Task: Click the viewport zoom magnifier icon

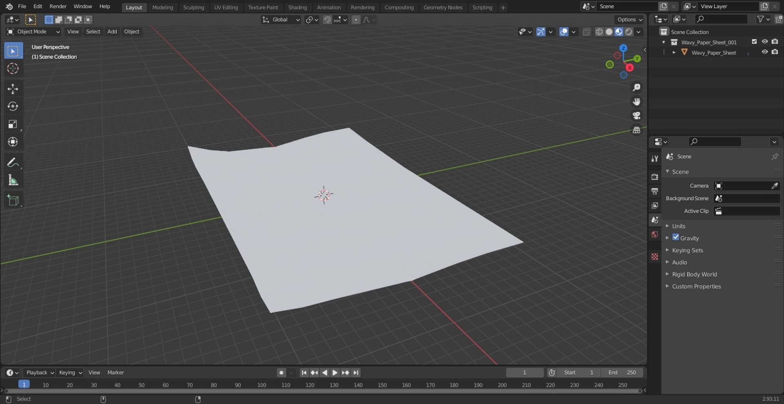Action: [x=636, y=88]
